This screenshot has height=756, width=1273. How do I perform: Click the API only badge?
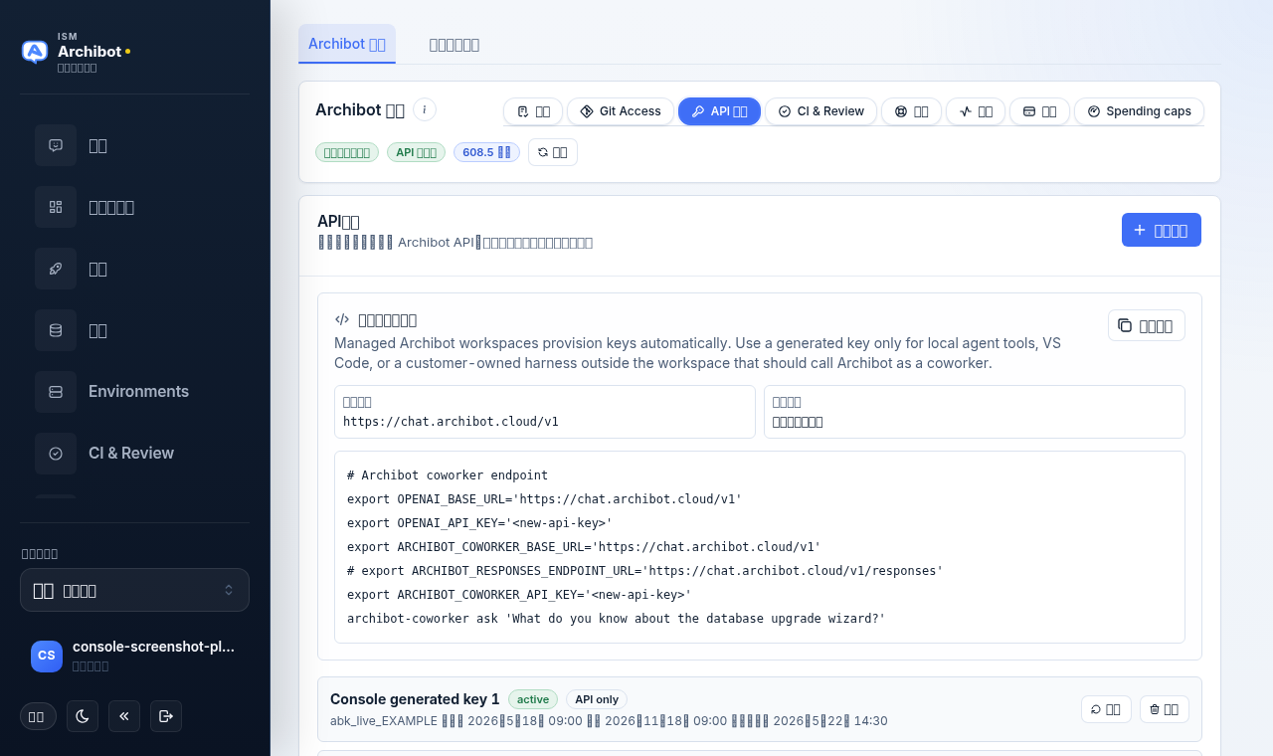coord(597,699)
